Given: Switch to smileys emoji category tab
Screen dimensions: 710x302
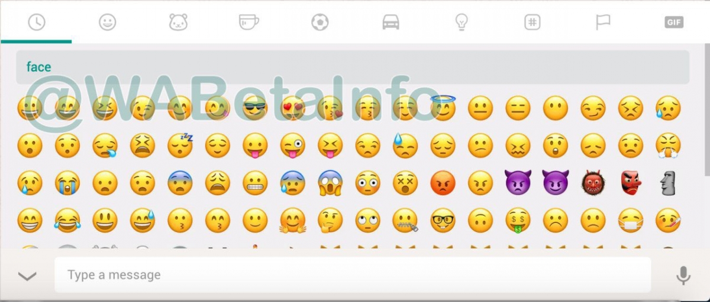Looking at the screenshot, I should 107,22.
